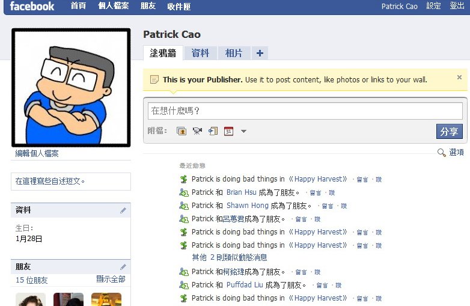Click the Publisher notice note icon
This screenshot has width=470, height=306.
click(154, 79)
